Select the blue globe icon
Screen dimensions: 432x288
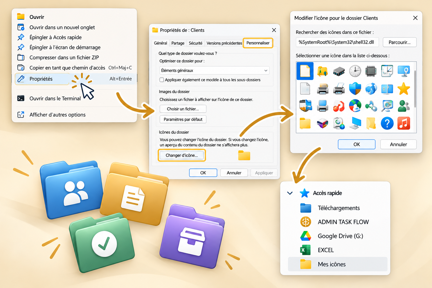point(371,89)
